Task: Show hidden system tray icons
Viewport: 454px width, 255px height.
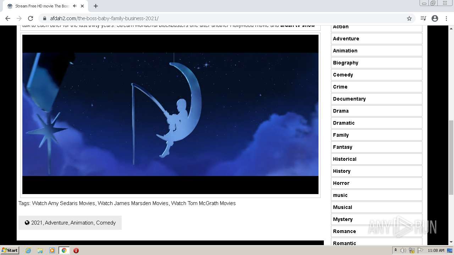Action: click(395, 250)
